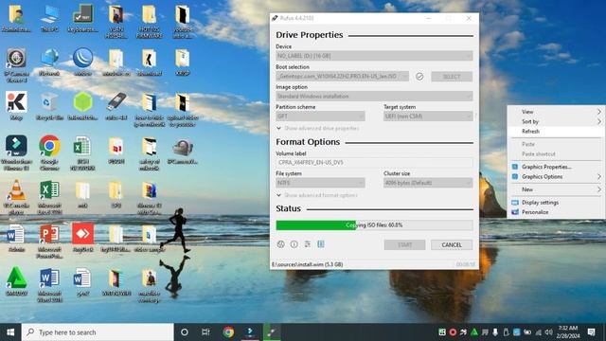The image size is (606, 341).
Task: Open the green hexagon desktop icon
Action: click(x=82, y=107)
